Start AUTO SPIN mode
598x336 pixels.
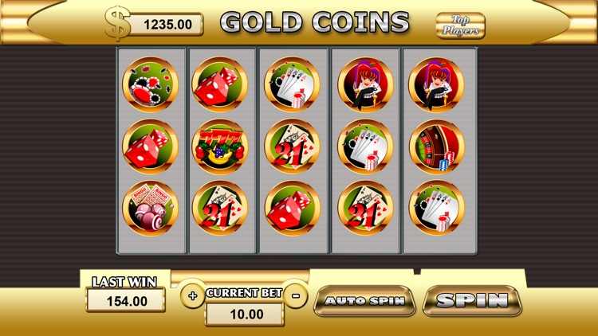tap(364, 301)
